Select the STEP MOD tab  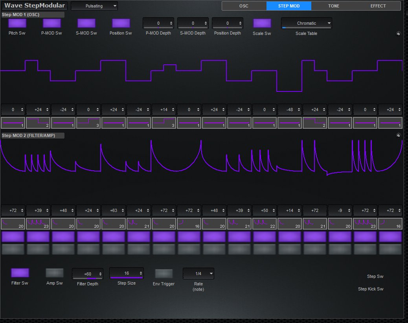tap(289, 6)
